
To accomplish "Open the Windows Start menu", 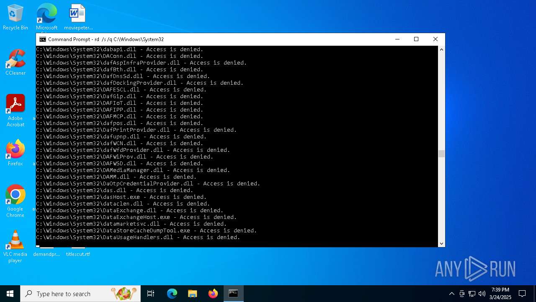I will 10,294.
